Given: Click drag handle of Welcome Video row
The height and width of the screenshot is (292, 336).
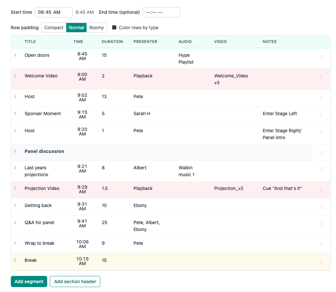Looking at the screenshot, I should 15,76.
